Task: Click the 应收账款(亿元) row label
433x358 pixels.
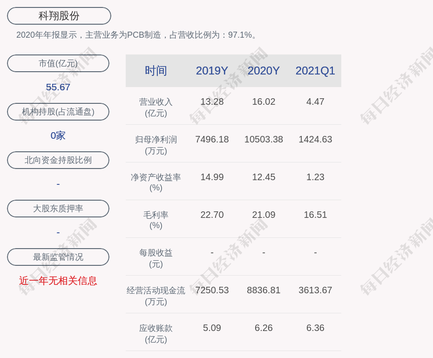Action: click(156, 333)
